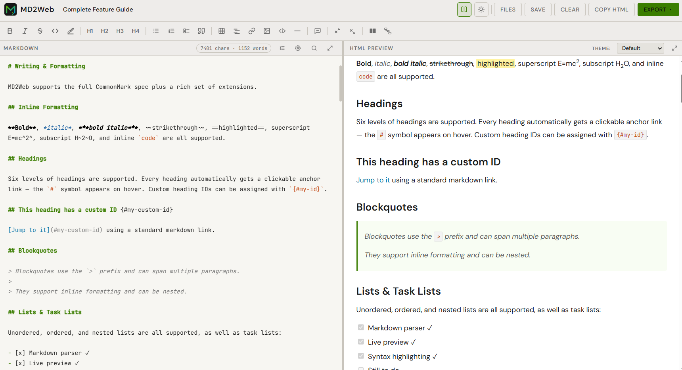Uncheck the Syntax highlighting task checkbox
Image resolution: width=682 pixels, height=370 pixels.
(361, 356)
